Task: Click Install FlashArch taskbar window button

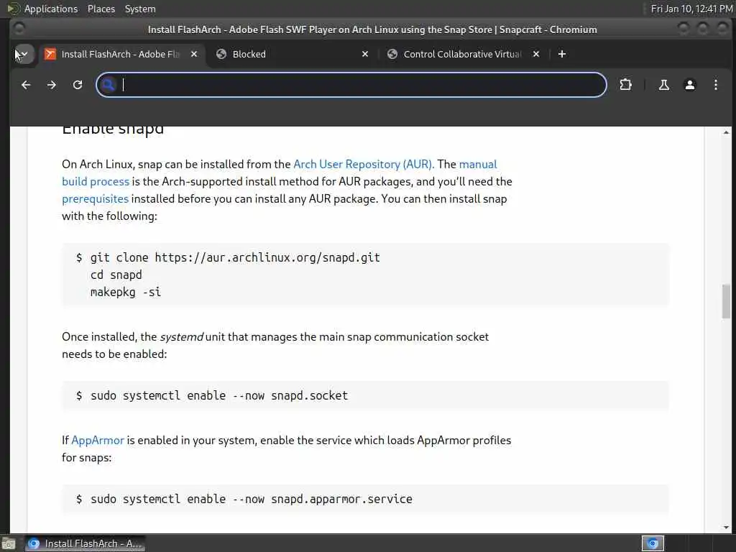Action: click(86, 543)
